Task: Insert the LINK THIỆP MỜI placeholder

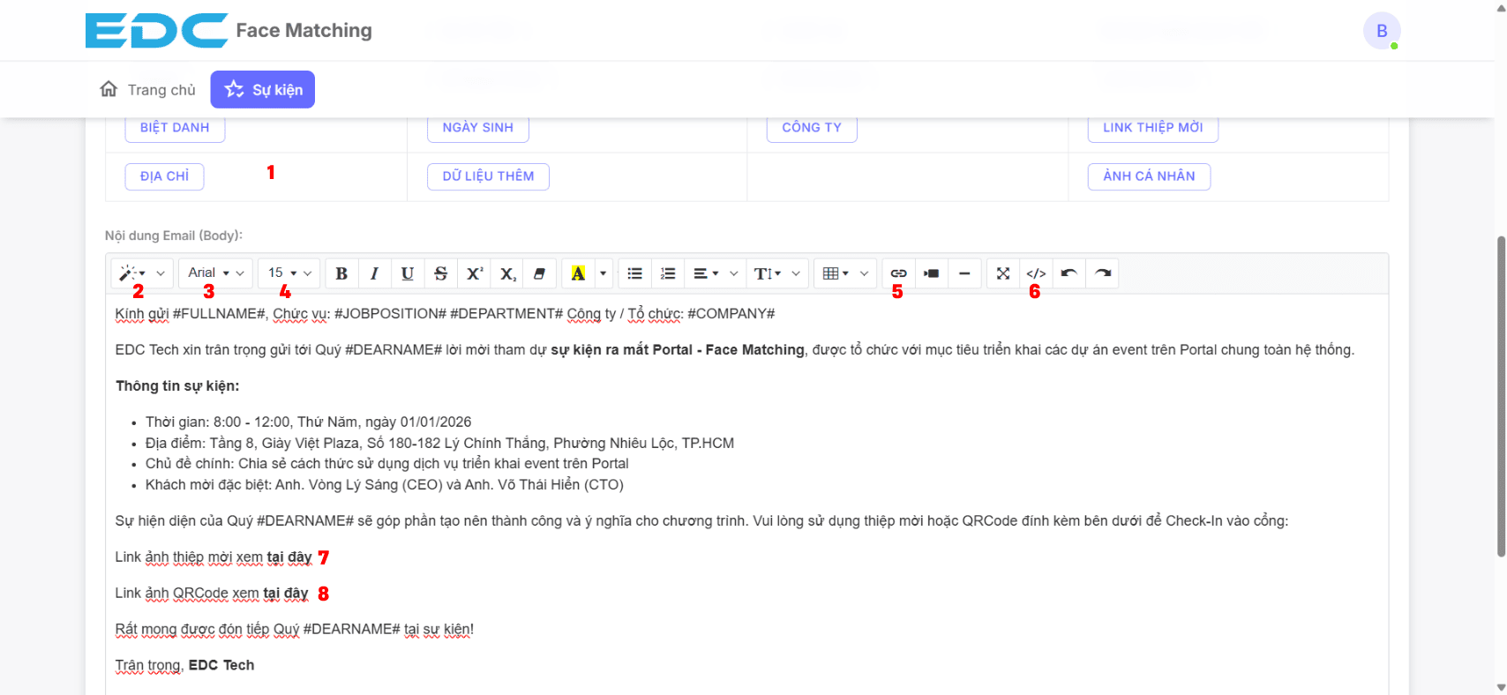Action: pos(1153,128)
